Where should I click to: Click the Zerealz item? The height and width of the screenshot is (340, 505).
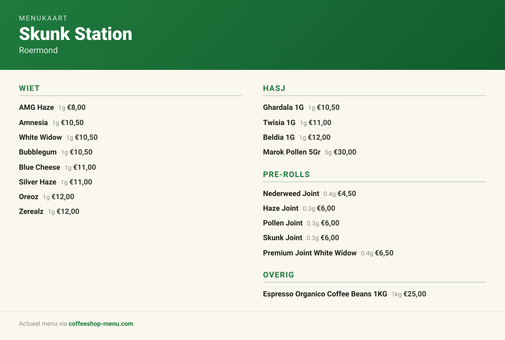[49, 212]
